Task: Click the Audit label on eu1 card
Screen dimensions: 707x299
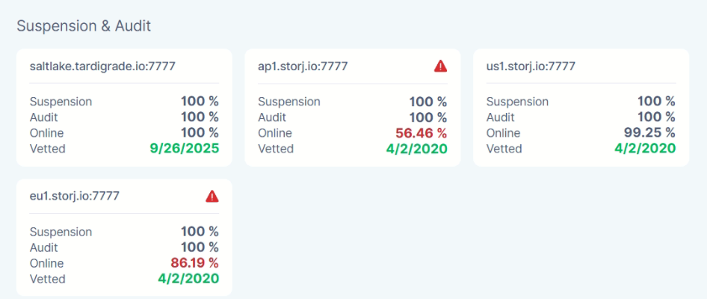Action: point(44,247)
